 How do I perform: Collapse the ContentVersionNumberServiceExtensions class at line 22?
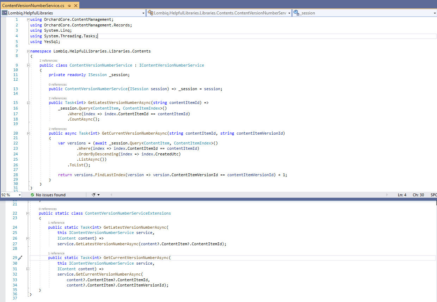pos(28,213)
